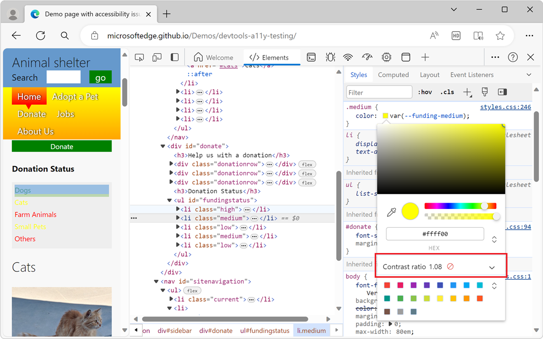Viewport: 543px width, 339px height.
Task: Toggle the .cls class editor
Action: point(447,91)
